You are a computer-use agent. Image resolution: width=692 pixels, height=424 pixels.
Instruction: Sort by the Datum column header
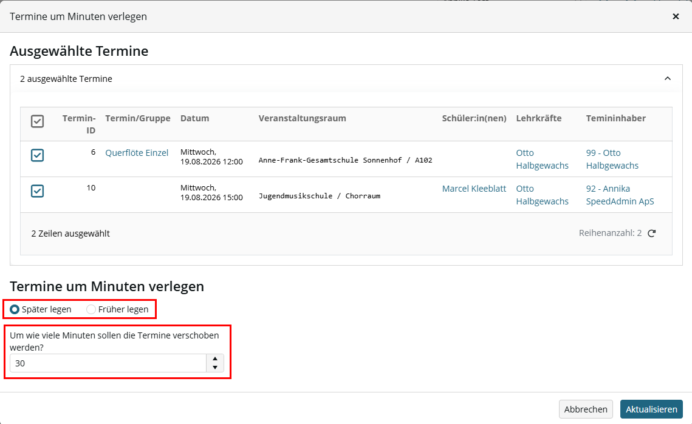194,118
